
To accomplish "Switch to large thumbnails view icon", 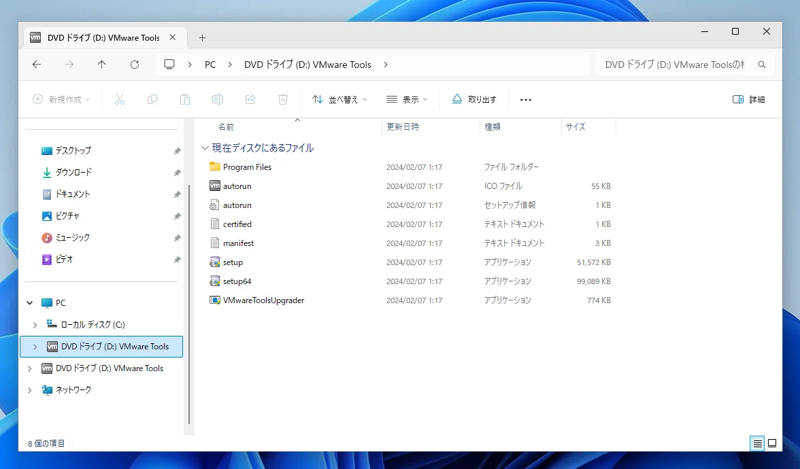I will pyautogui.click(x=773, y=443).
